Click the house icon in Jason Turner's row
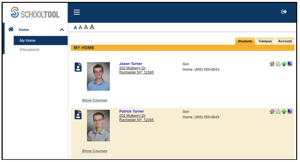This screenshot has width=300, height=162. pyautogui.click(x=272, y=64)
